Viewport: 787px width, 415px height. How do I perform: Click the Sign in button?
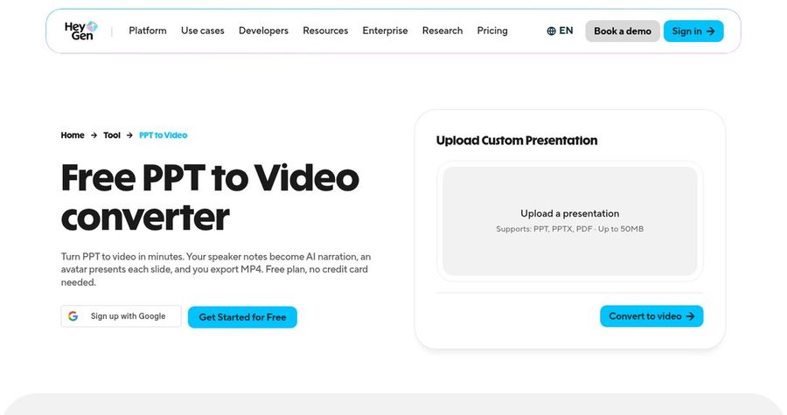[693, 31]
